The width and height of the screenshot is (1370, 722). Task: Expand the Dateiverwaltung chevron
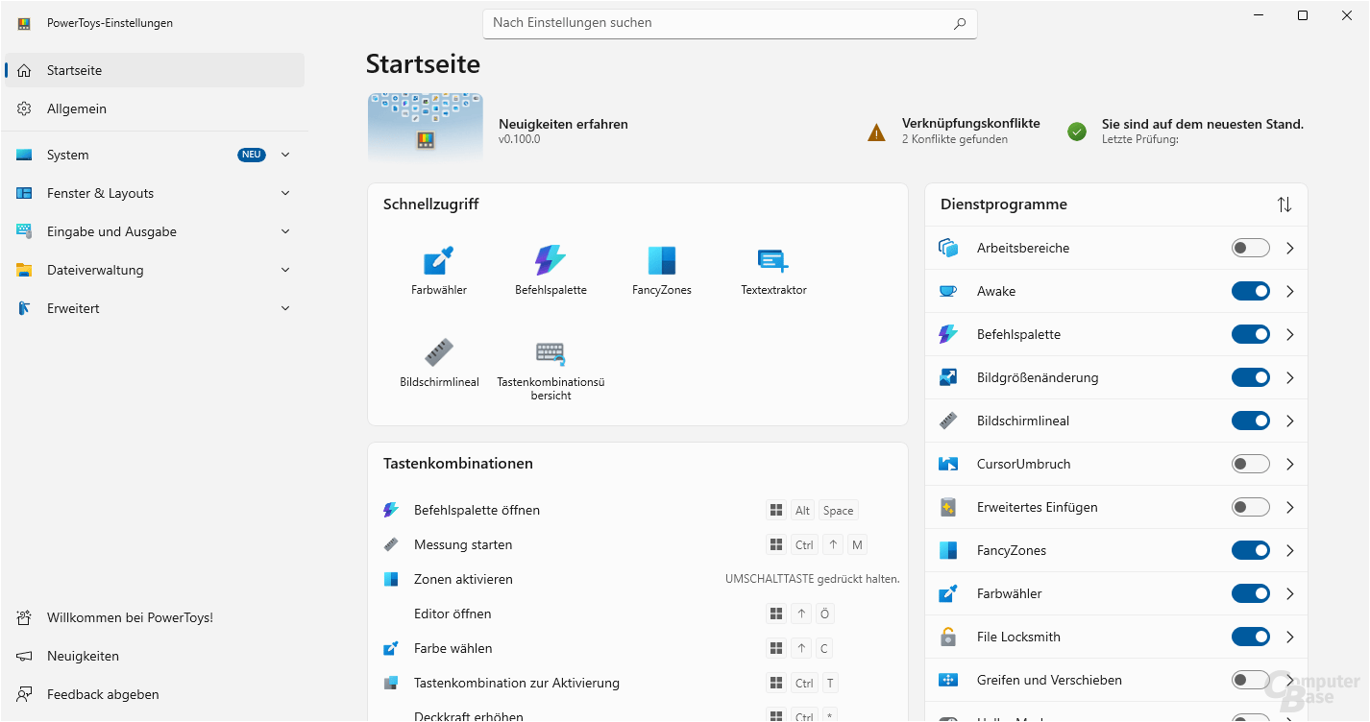[x=285, y=270]
